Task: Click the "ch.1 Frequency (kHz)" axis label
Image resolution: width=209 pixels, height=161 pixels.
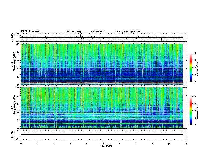Action: coord(14,61)
